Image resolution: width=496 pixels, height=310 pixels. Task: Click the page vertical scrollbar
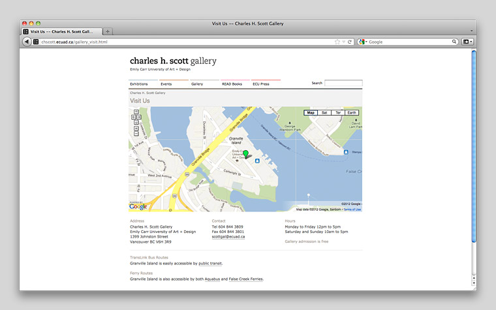pyautogui.click(x=474, y=98)
